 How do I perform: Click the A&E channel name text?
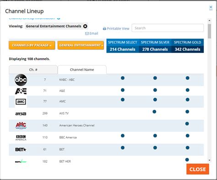62,91
